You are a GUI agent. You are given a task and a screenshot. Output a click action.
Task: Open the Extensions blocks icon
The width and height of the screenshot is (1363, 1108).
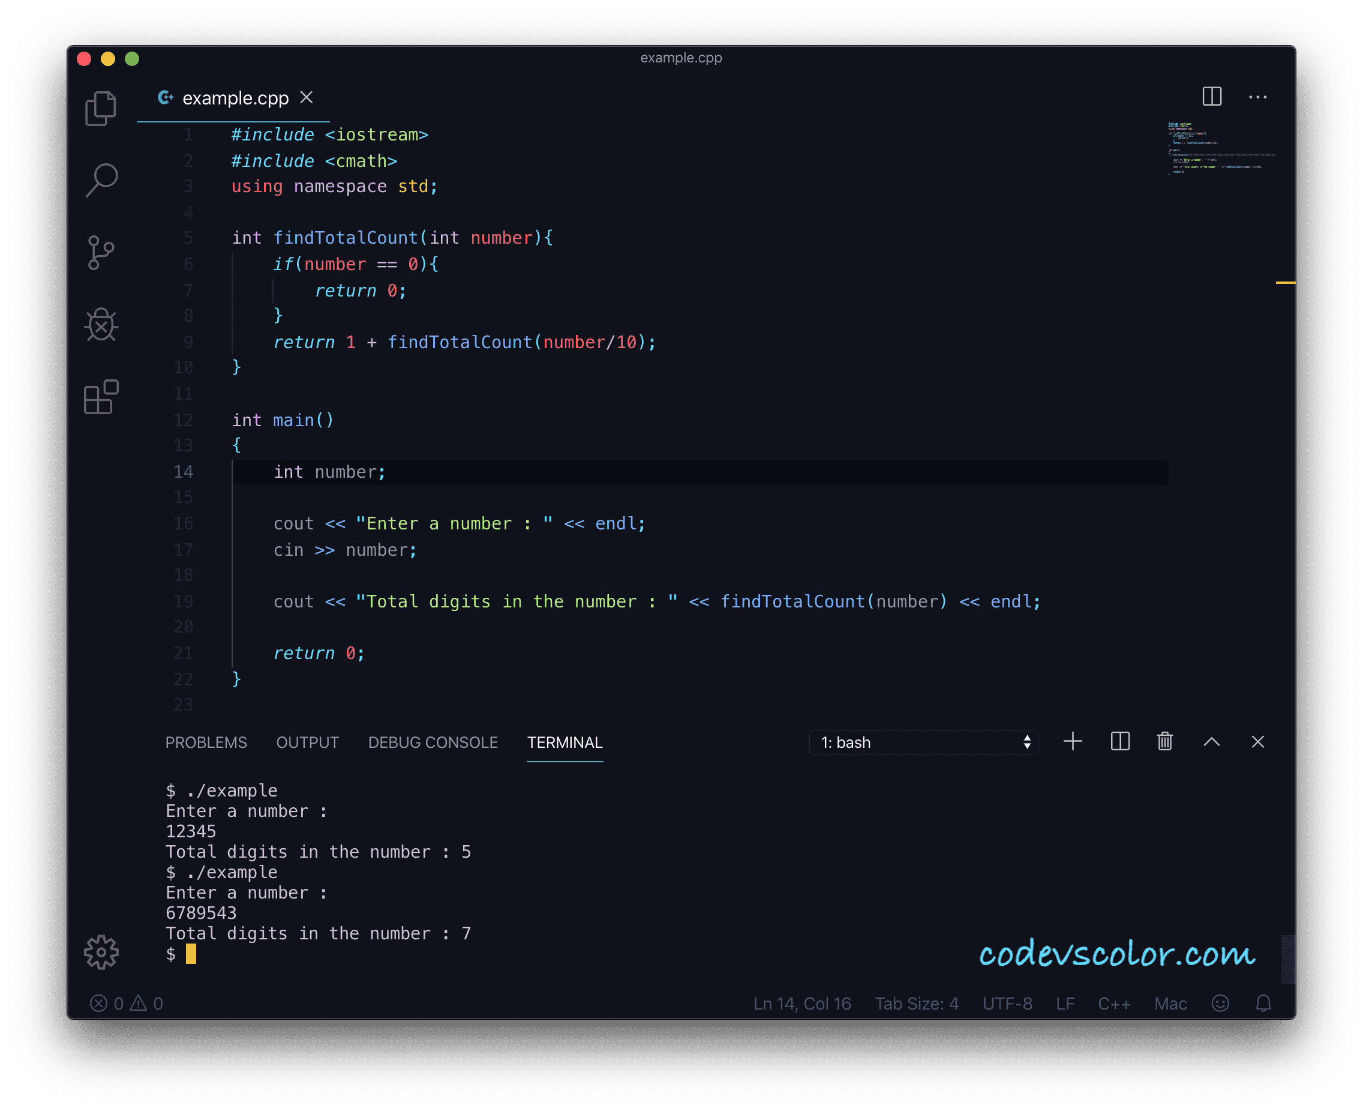101,397
